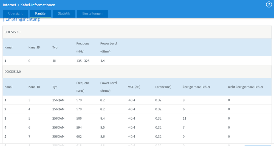Click the nicht korrigierbare Fehler column header
The height and width of the screenshot is (146, 274).
click(245, 87)
